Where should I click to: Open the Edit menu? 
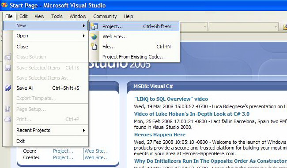coord(23,16)
